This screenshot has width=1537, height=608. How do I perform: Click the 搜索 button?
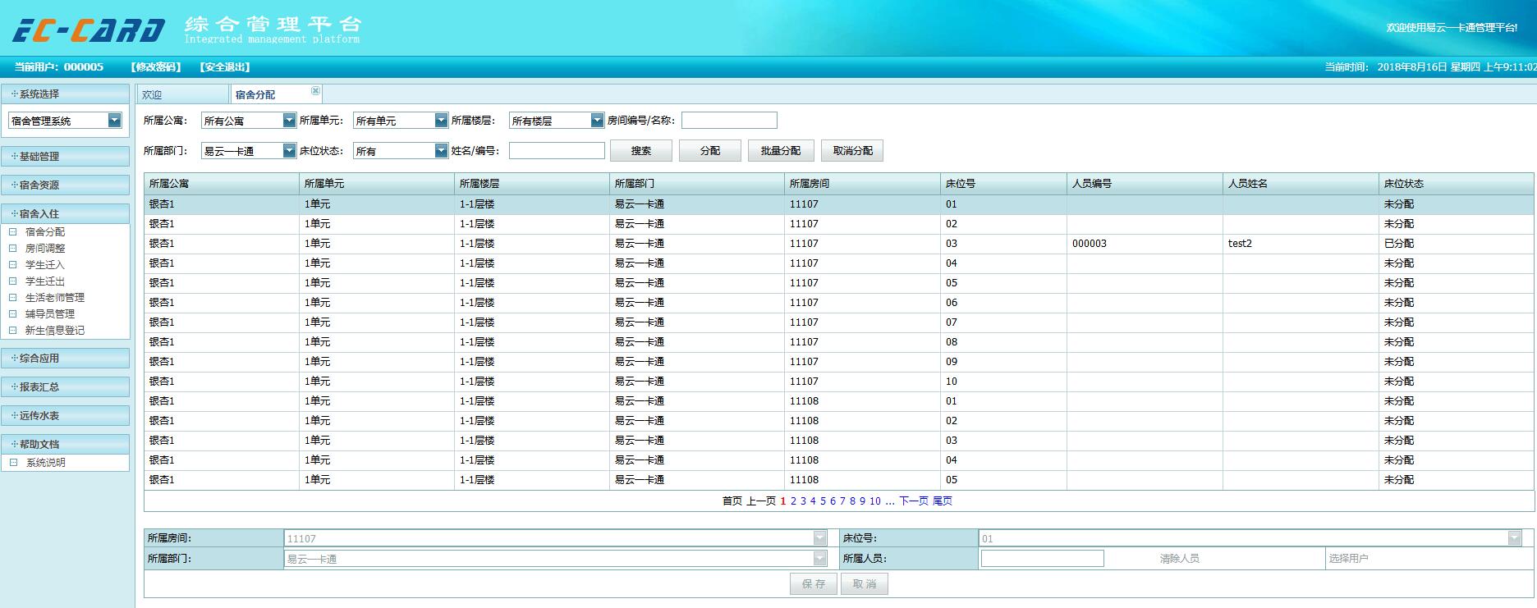point(641,151)
